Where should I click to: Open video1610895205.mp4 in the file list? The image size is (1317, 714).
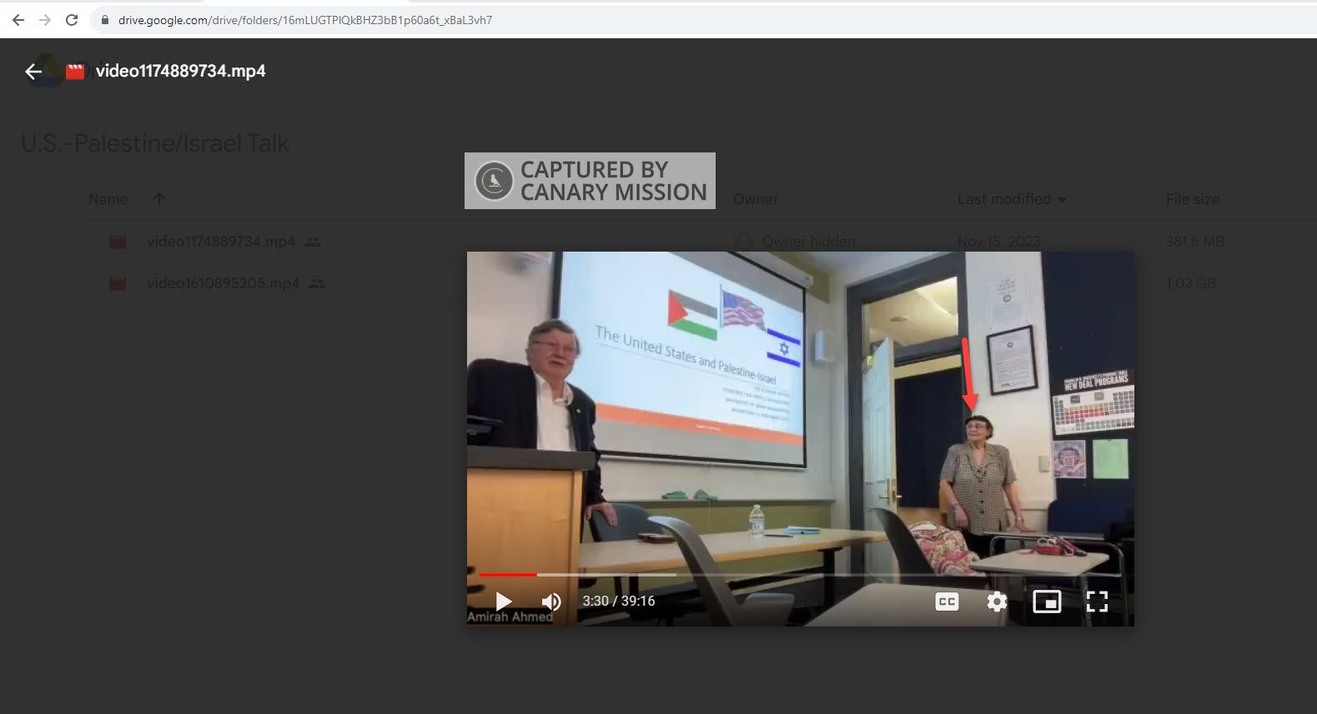click(223, 283)
